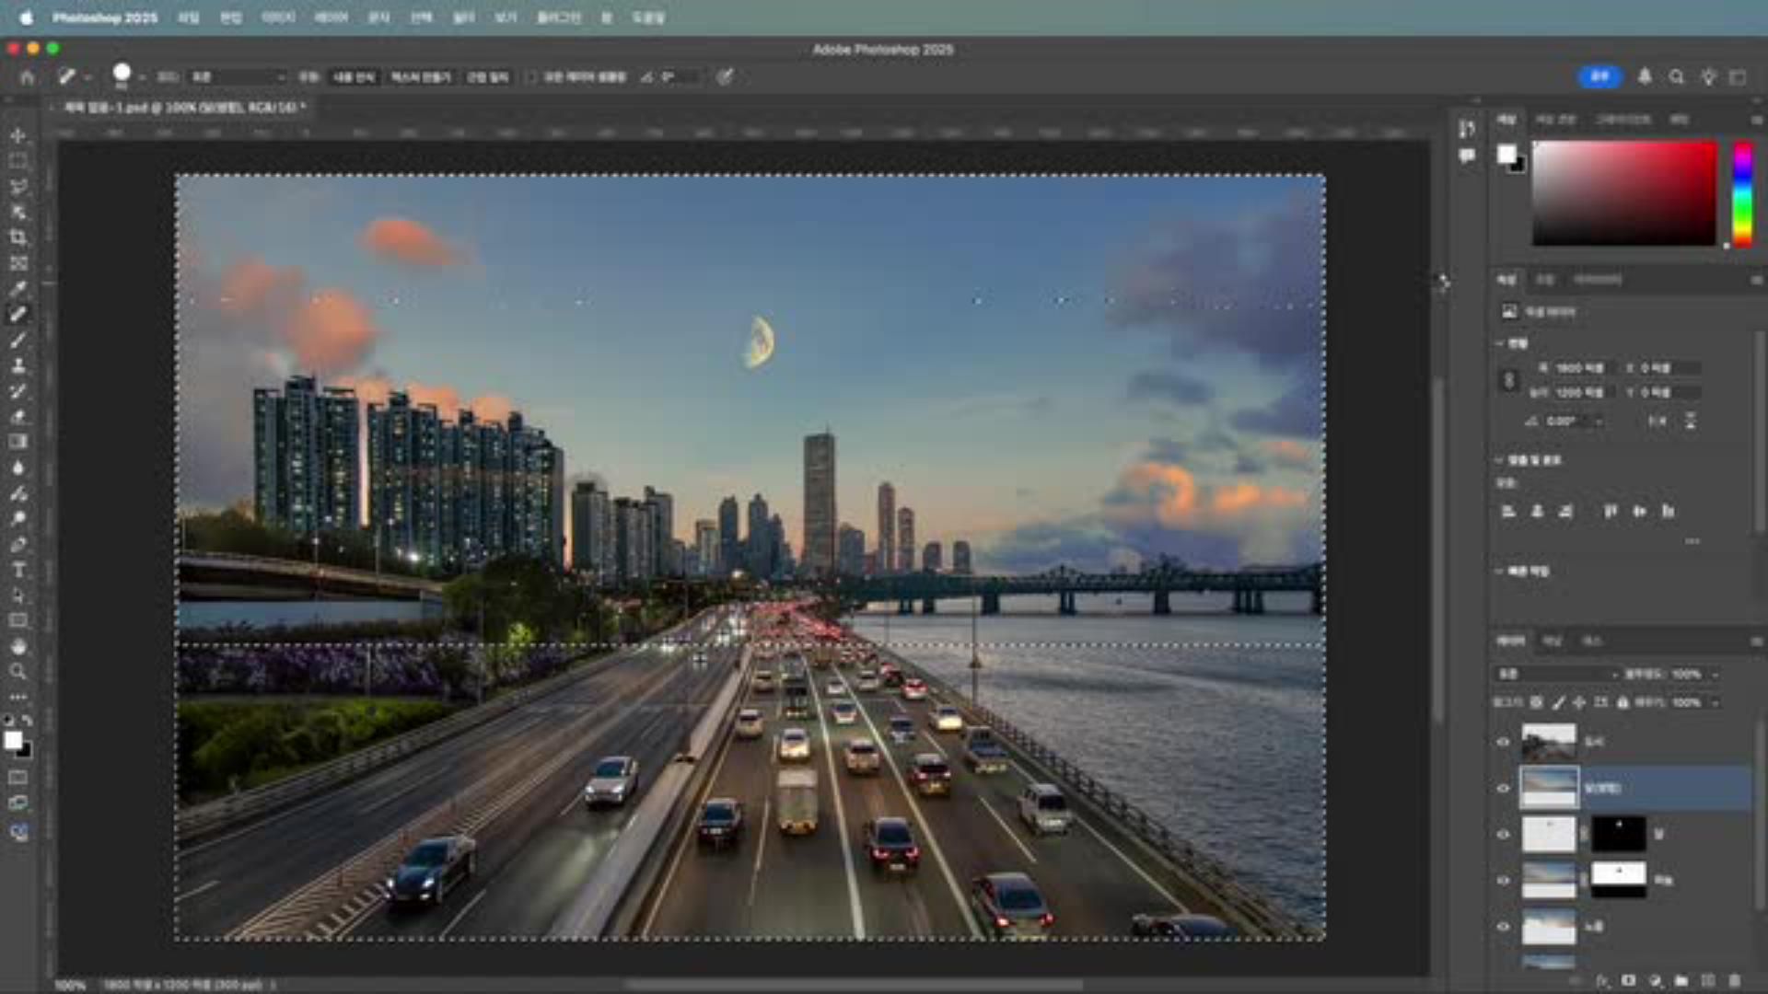Select the Move tool in the toolbar
Image resolution: width=1768 pixels, height=994 pixels.
click(x=17, y=135)
